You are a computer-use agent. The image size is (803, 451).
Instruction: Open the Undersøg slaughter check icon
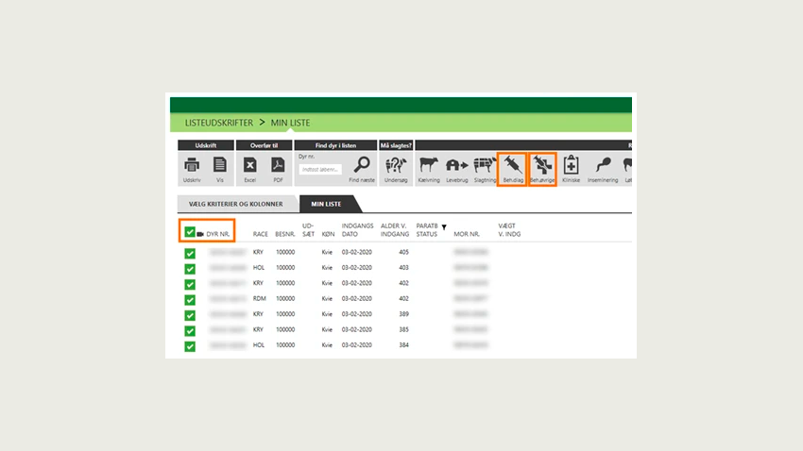click(x=396, y=165)
